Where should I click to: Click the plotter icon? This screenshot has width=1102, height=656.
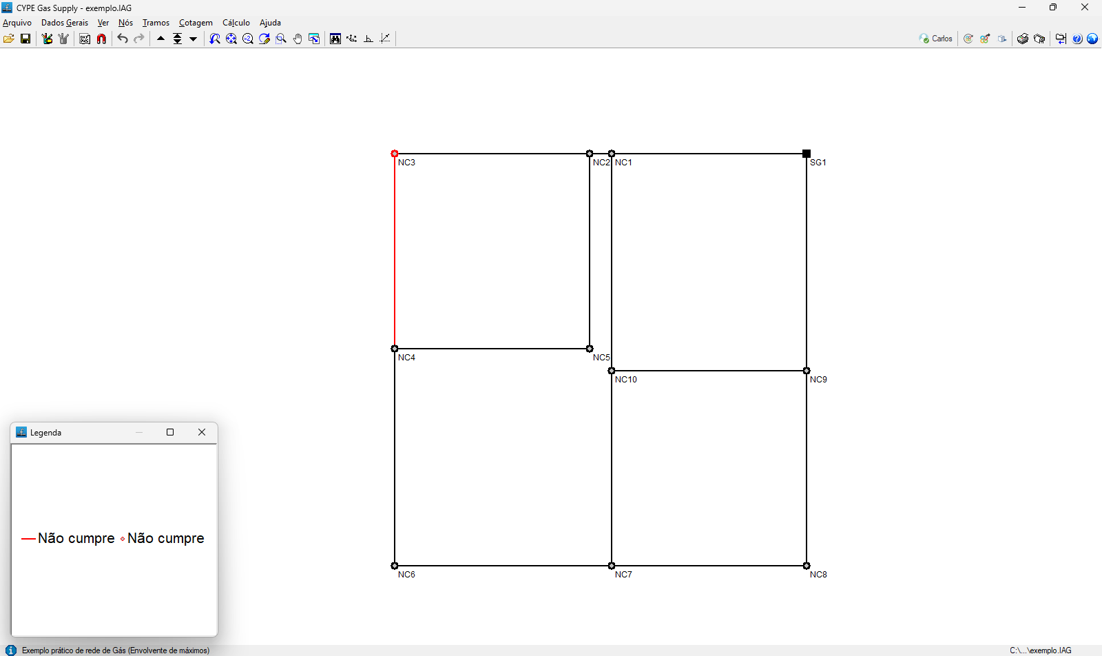point(1039,39)
